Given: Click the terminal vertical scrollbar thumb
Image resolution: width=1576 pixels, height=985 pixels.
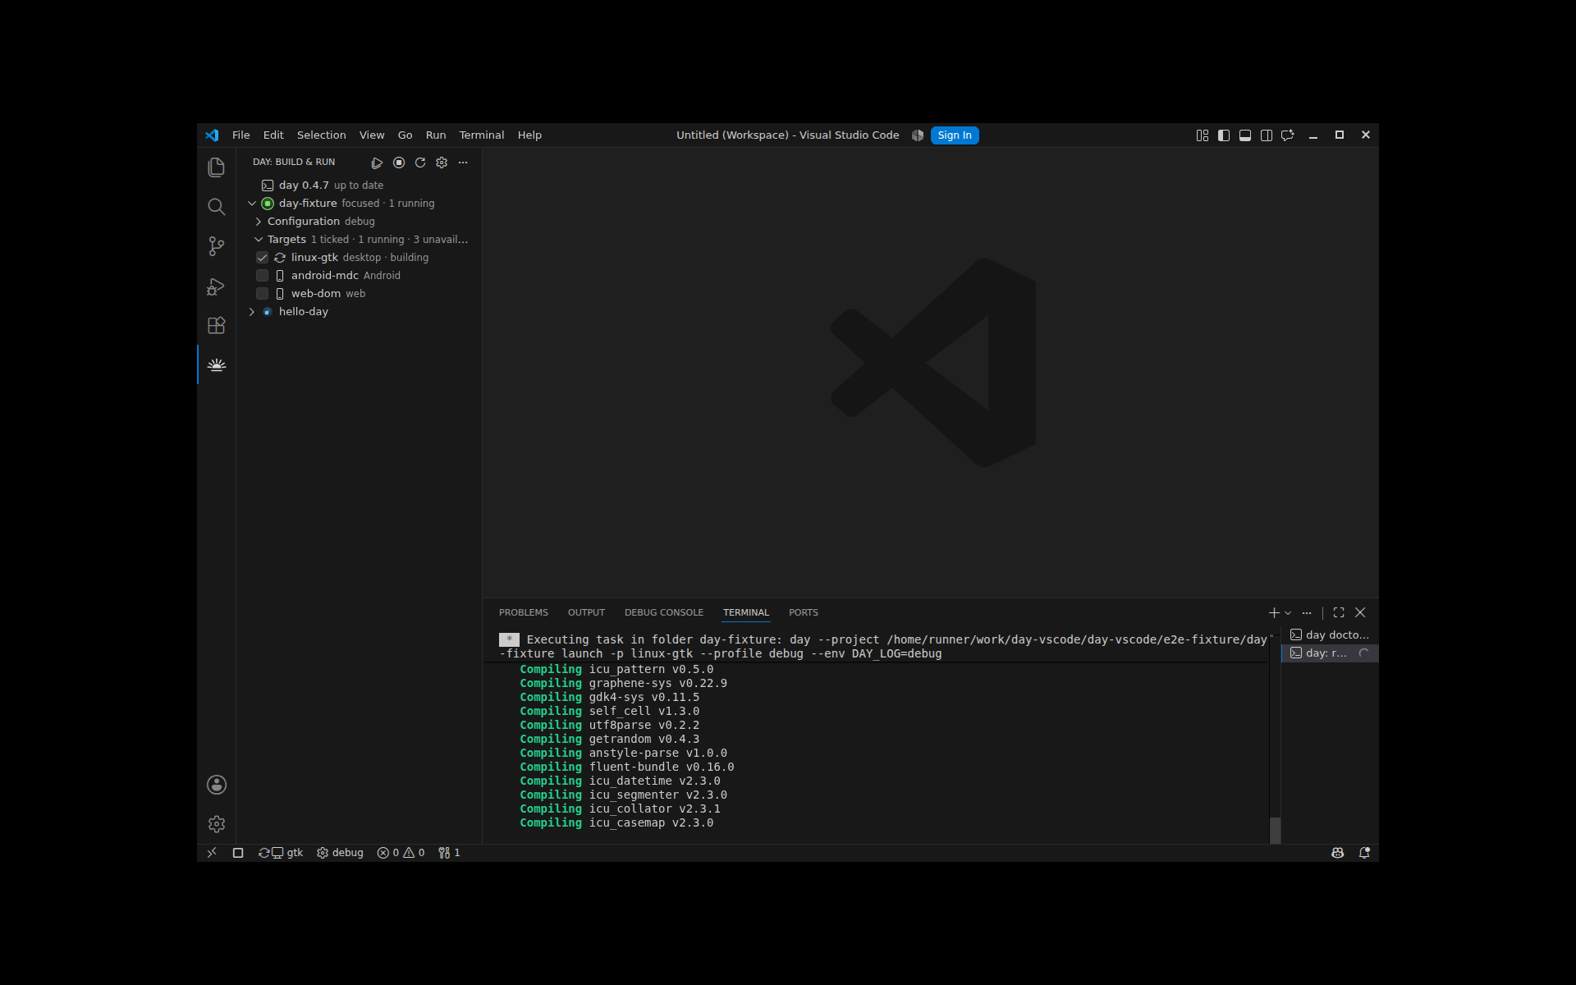Looking at the screenshot, I should click(1275, 830).
